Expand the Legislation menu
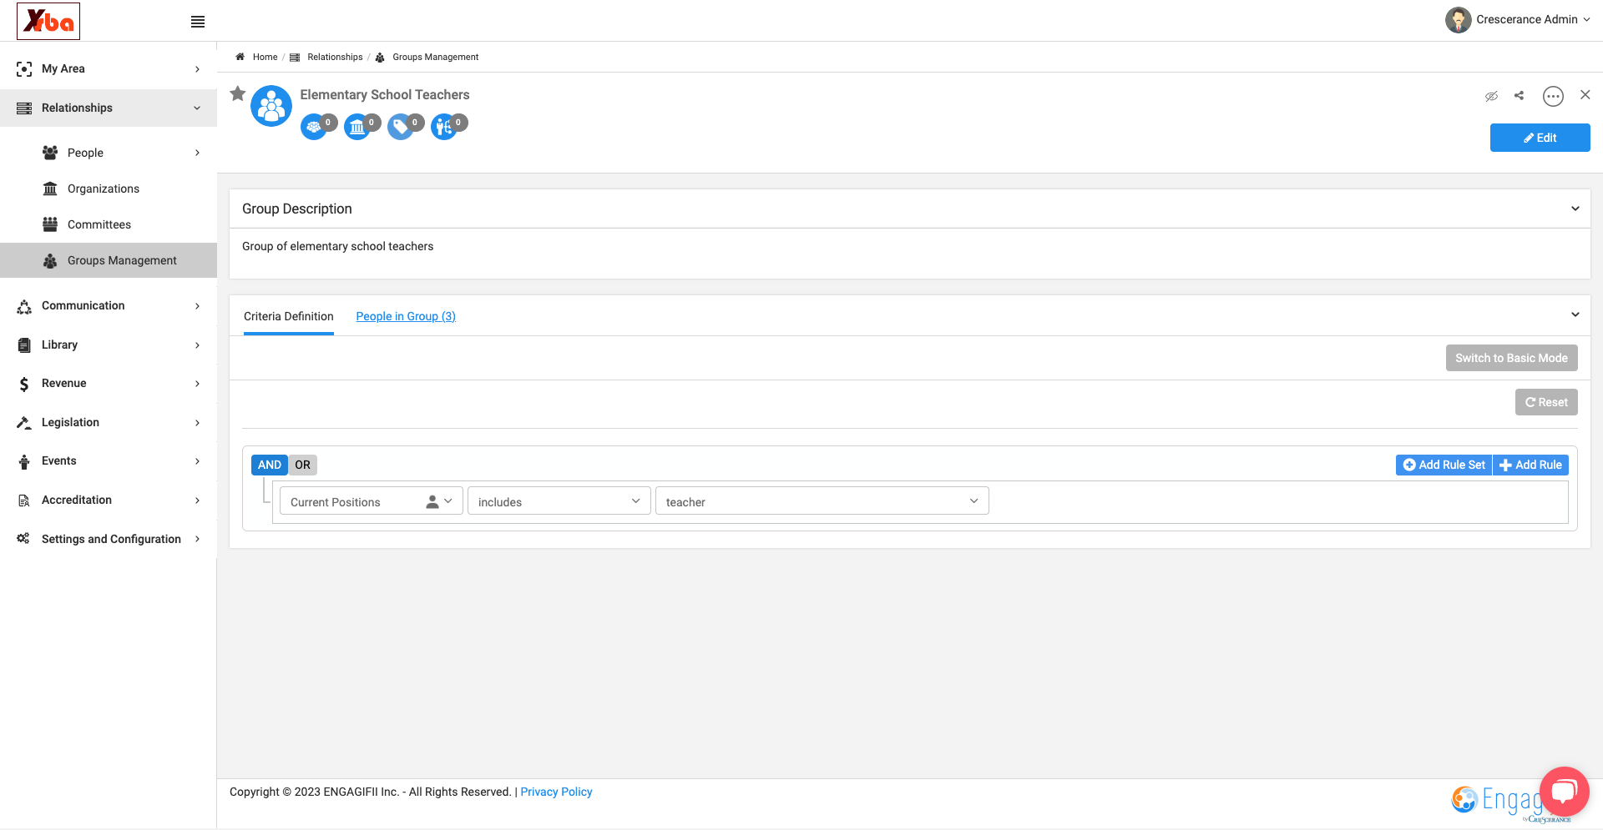This screenshot has height=830, width=1603. 109,422
